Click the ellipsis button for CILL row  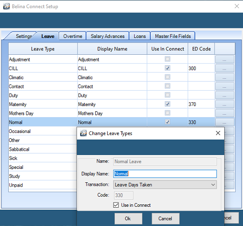(x=225, y=69)
